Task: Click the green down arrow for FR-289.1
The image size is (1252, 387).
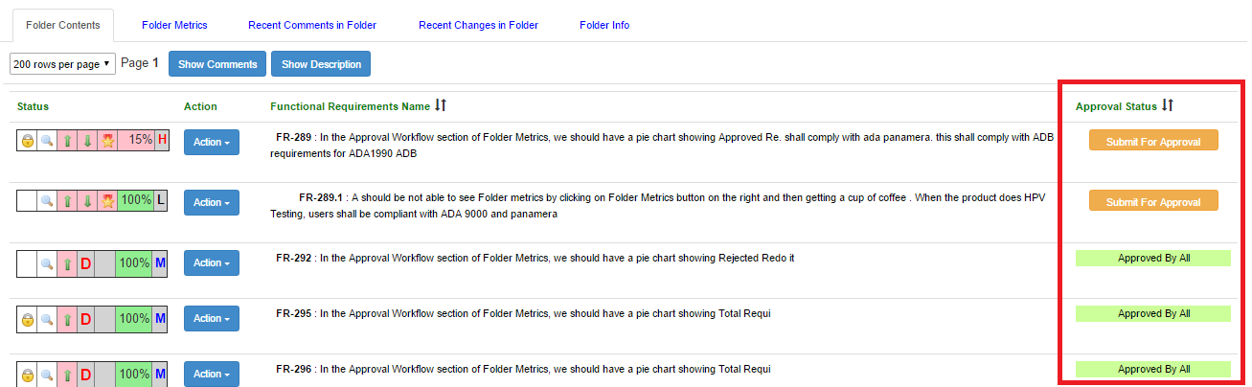Action: click(x=87, y=201)
